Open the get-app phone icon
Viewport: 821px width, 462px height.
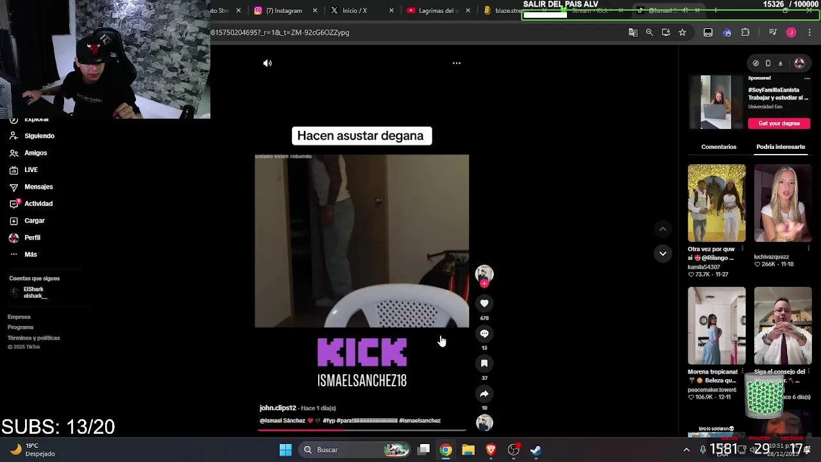pos(768,63)
